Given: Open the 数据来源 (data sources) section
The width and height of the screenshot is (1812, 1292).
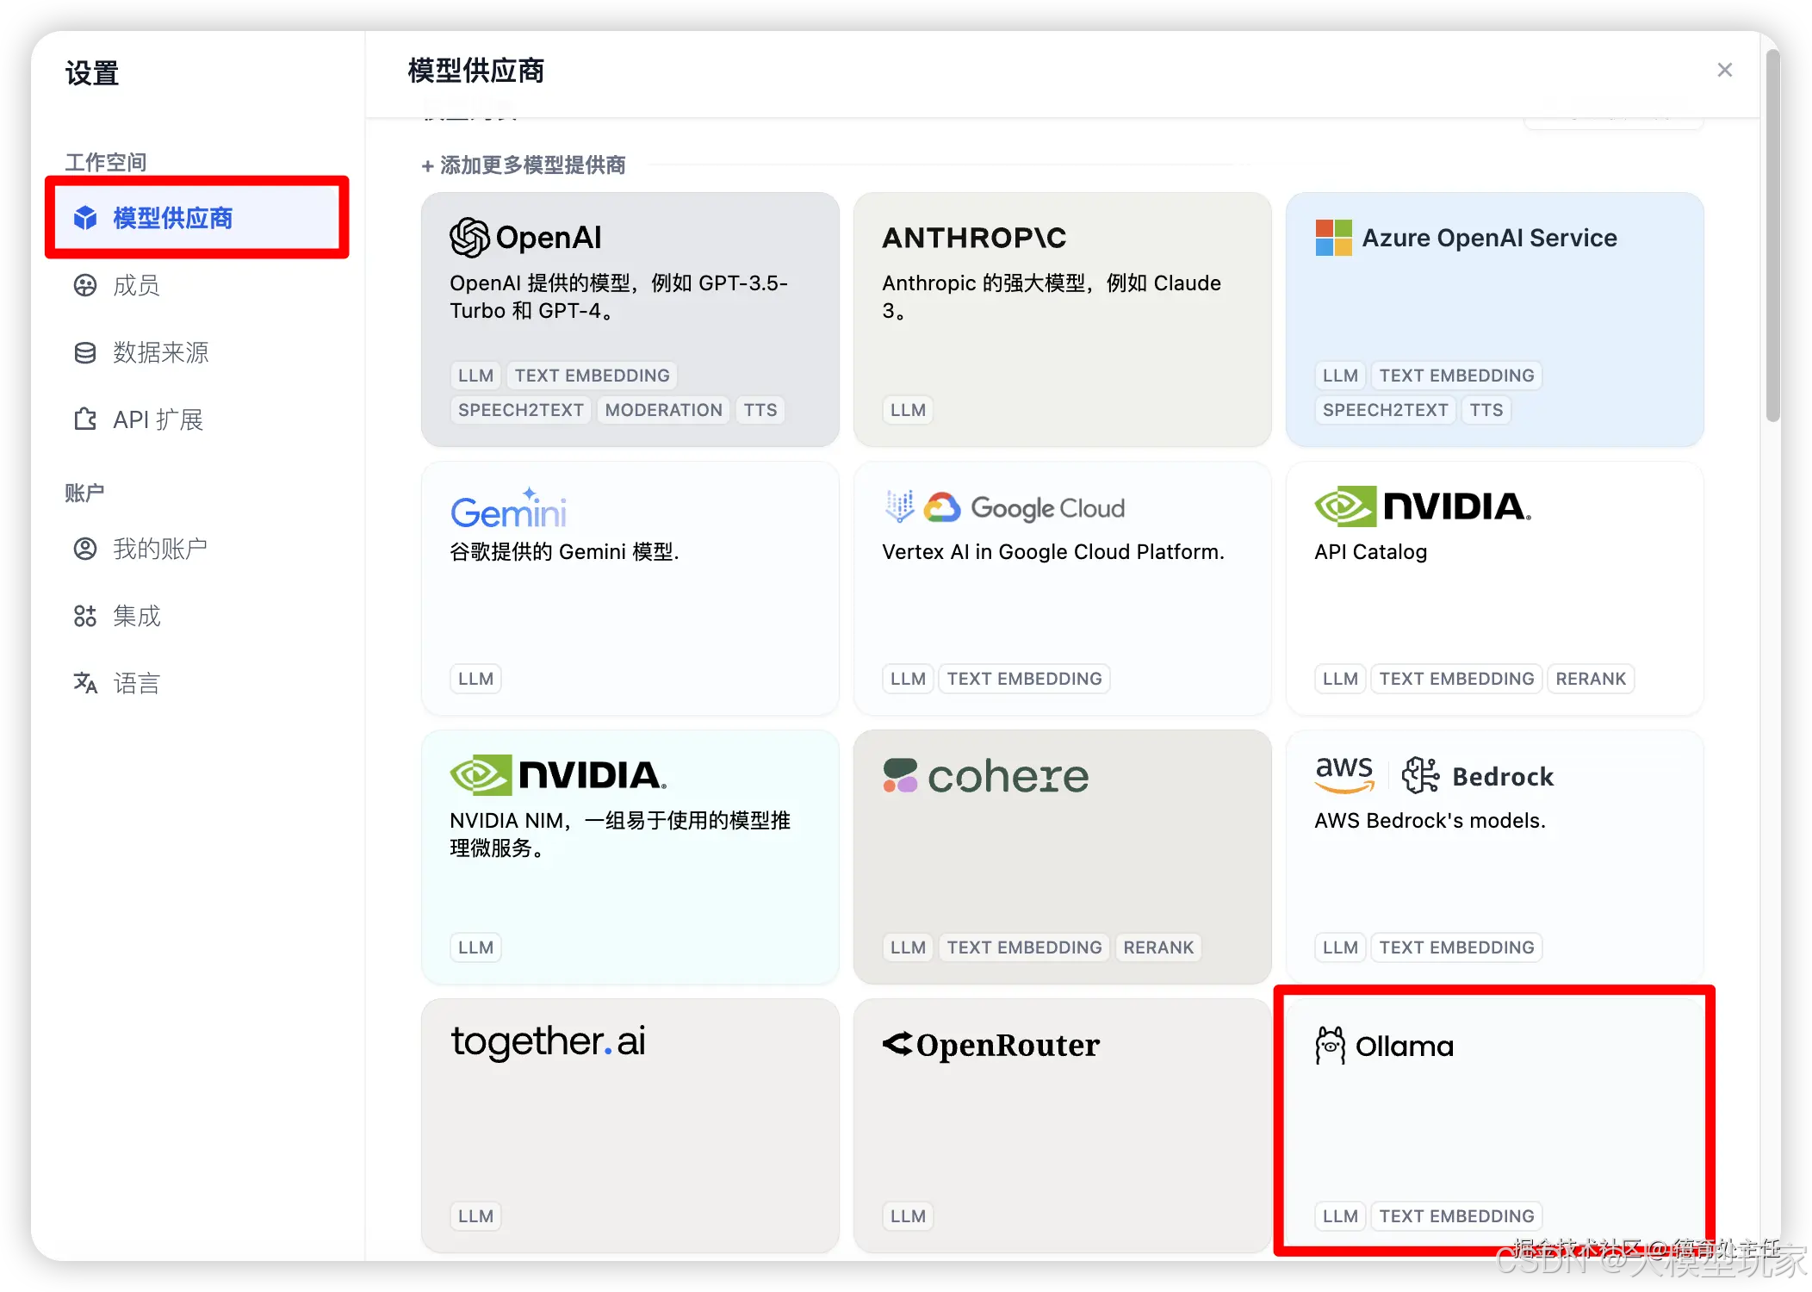Looking at the screenshot, I should 162,352.
